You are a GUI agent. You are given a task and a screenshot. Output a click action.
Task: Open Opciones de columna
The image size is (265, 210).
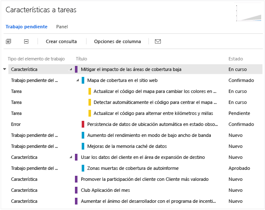(117, 41)
